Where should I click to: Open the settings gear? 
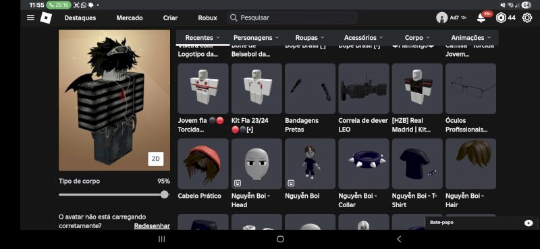click(527, 18)
